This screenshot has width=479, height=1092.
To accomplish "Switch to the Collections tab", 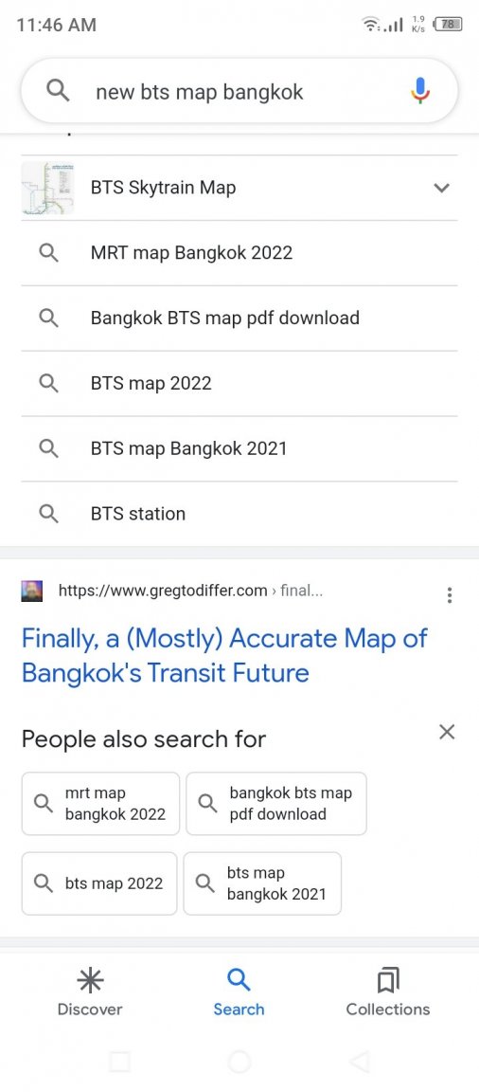I will [388, 992].
